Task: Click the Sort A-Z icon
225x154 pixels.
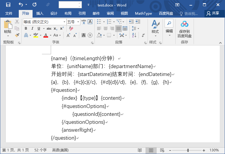Action: (134, 35)
